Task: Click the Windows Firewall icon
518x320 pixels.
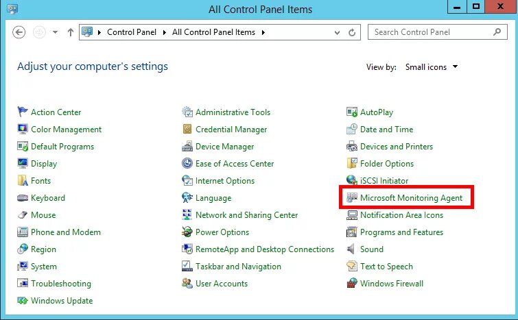Action: click(352, 284)
